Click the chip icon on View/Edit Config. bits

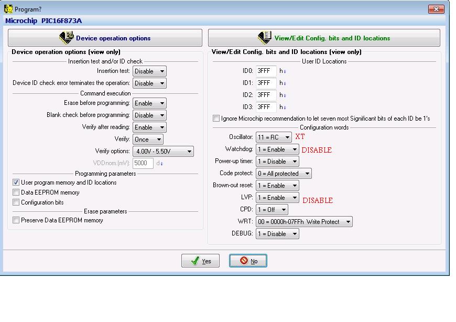click(265, 38)
